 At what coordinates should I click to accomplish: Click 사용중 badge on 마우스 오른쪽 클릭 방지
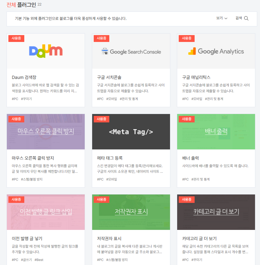[x=16, y=119]
